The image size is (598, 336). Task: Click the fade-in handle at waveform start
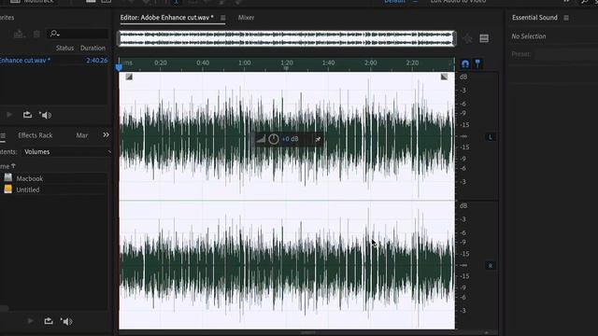click(129, 77)
